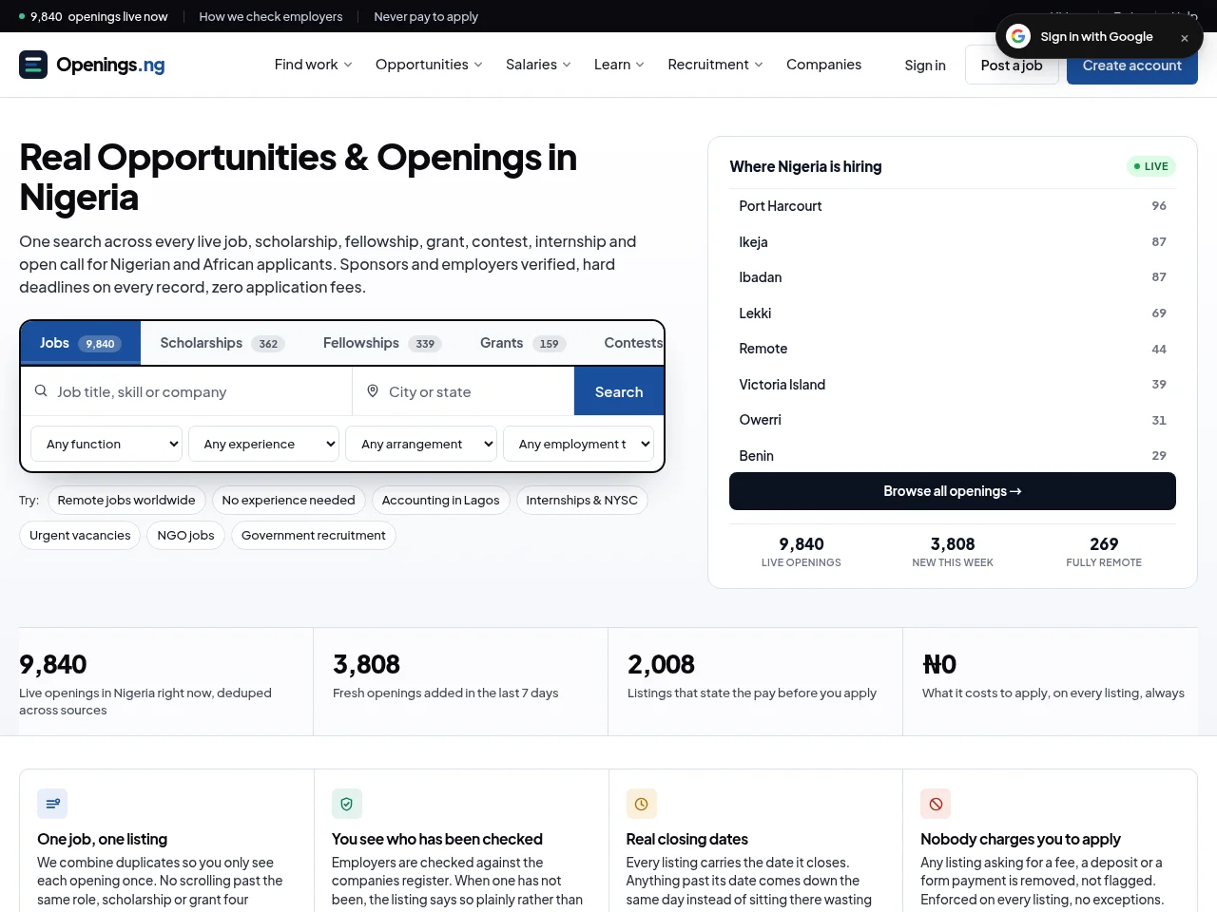Switch to the Fellowships tab
This screenshot has width=1217, height=912.
(382, 343)
